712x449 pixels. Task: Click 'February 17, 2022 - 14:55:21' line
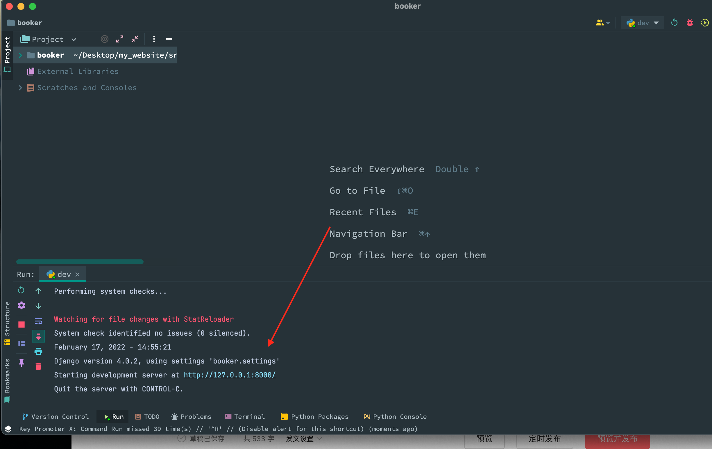pos(112,347)
